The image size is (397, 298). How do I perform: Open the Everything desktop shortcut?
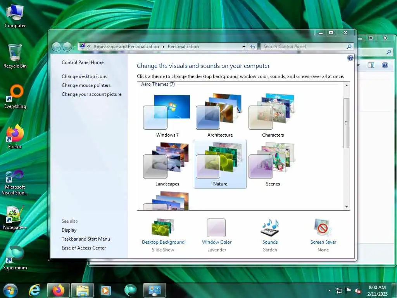coord(15,97)
